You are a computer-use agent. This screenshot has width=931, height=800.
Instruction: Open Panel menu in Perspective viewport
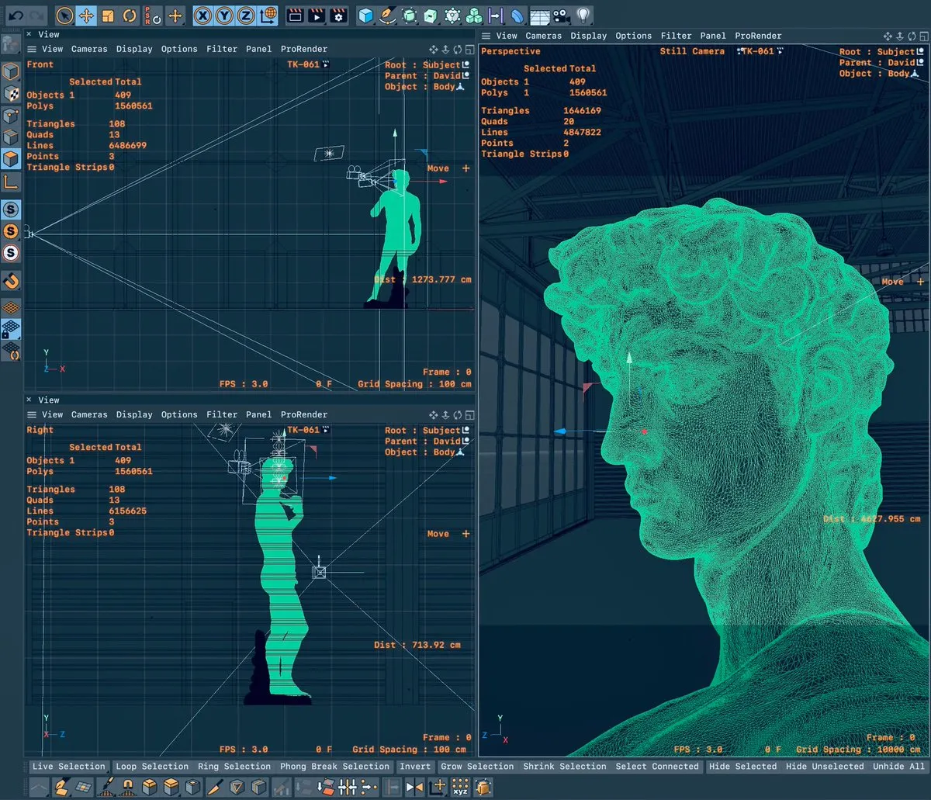pos(713,36)
